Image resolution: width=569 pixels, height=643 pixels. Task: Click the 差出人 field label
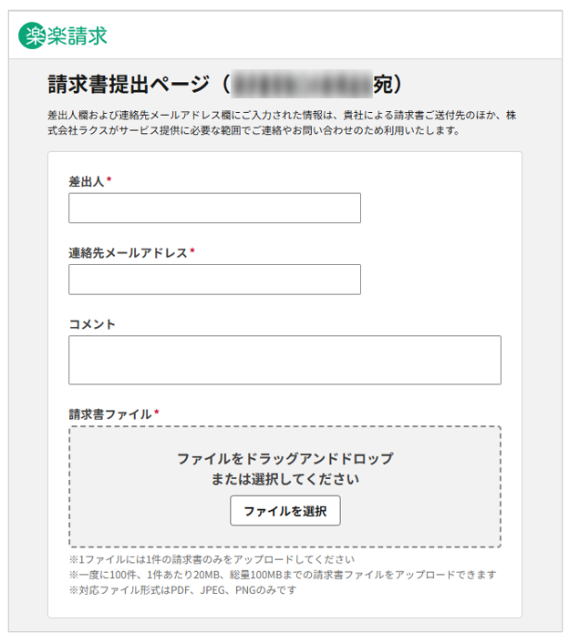point(87,181)
